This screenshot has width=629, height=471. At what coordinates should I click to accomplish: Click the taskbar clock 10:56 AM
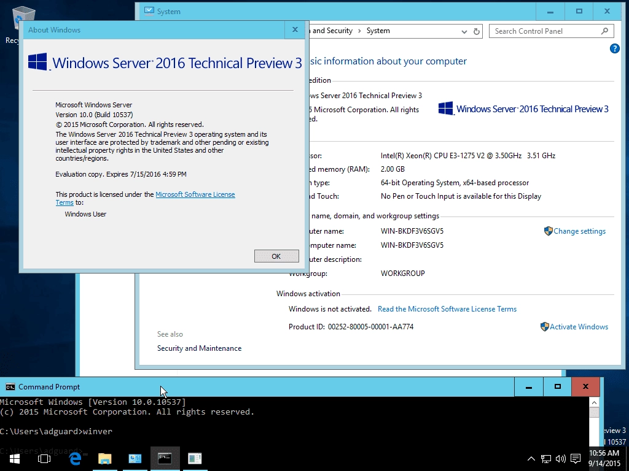pyautogui.click(x=604, y=453)
